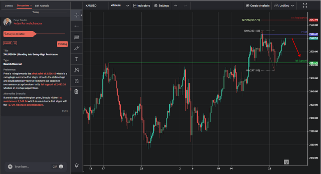
Task: Select the blue Pivot line
Action: pos(285,34)
